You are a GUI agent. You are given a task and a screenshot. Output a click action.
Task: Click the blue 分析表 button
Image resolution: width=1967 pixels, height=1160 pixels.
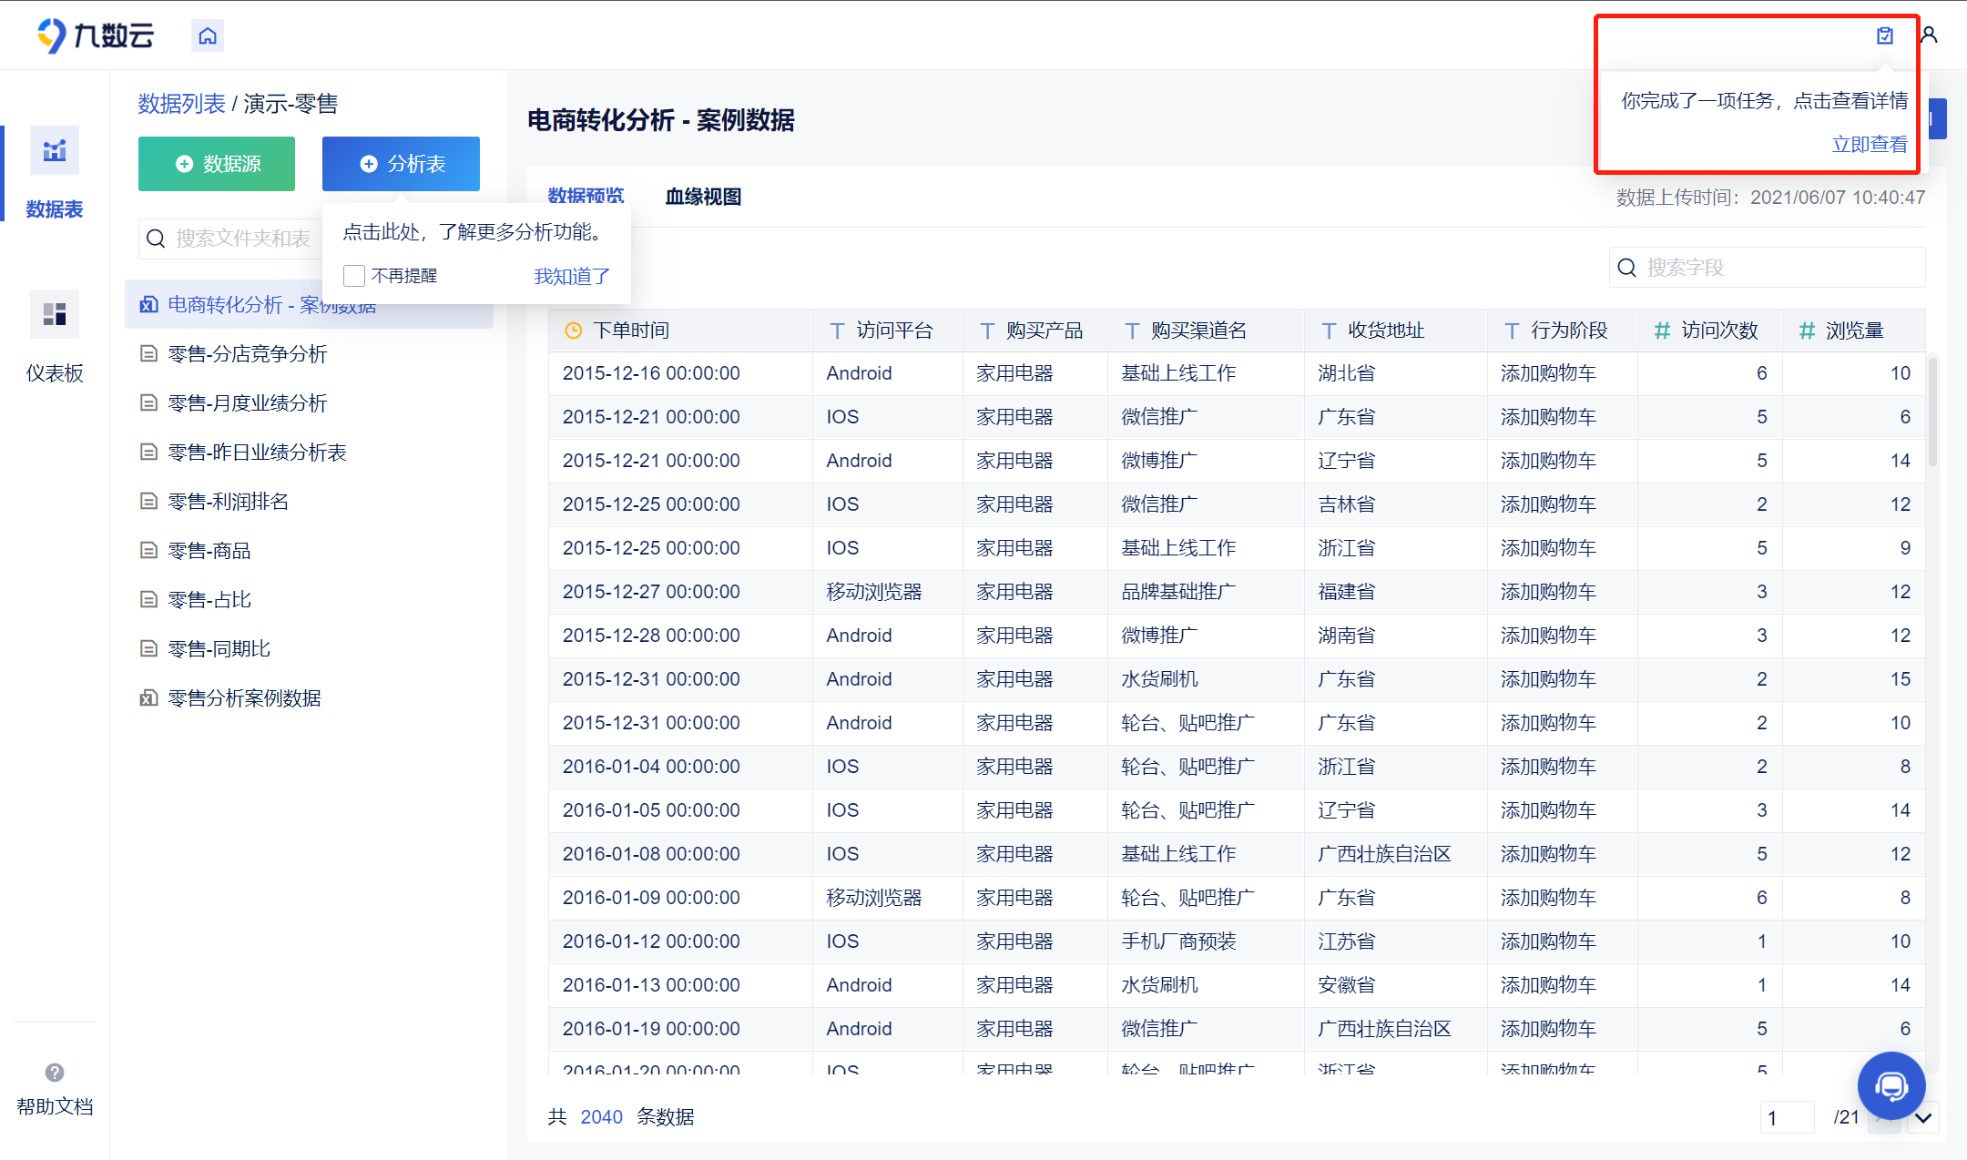(x=401, y=164)
